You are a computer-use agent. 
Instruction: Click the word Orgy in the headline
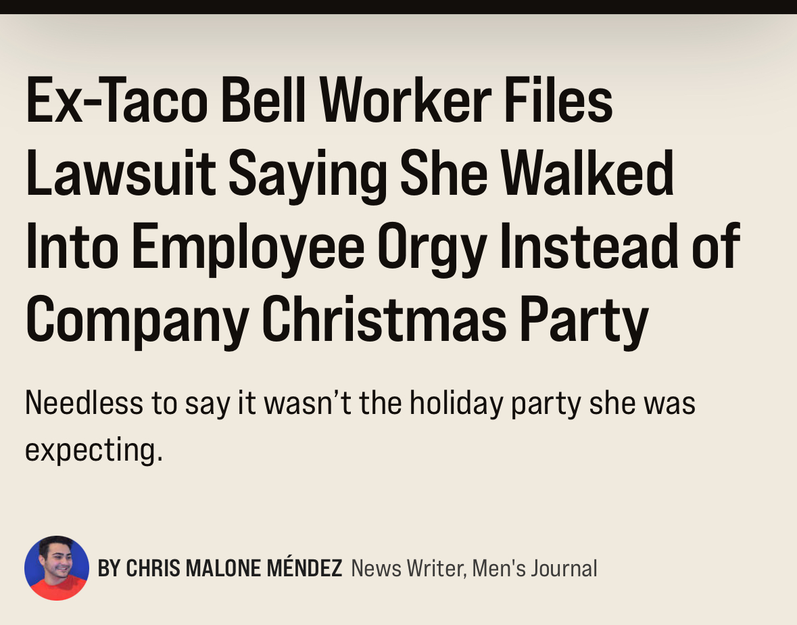(x=432, y=249)
